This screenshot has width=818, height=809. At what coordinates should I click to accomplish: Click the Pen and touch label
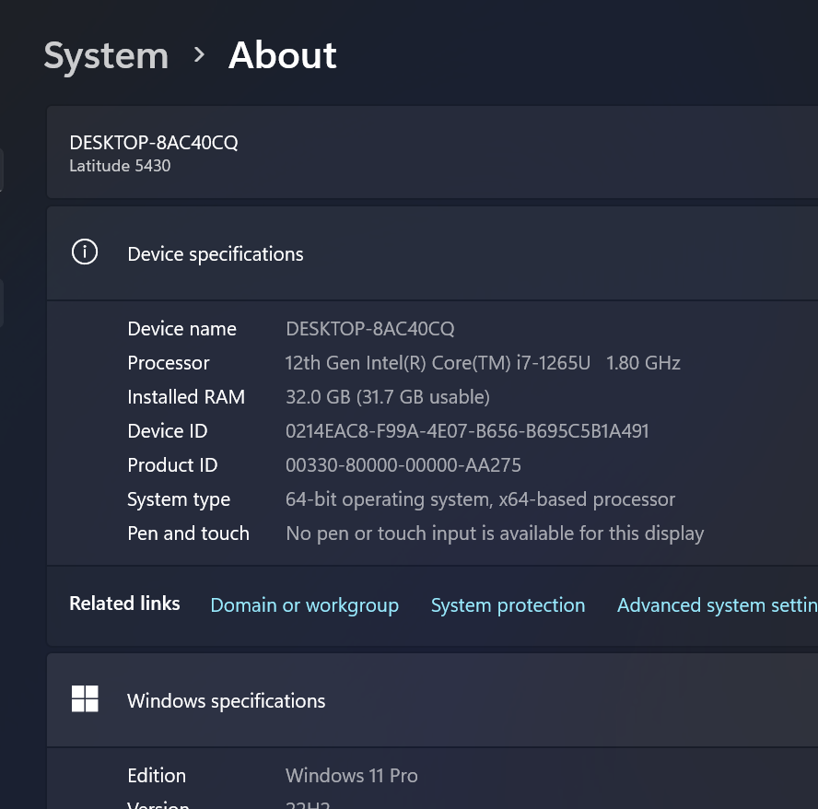(188, 533)
